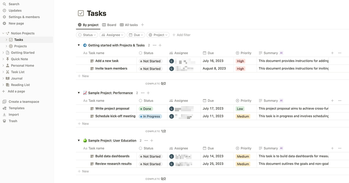
Task: Click the Not Started status of Review research results
Action: (150, 164)
